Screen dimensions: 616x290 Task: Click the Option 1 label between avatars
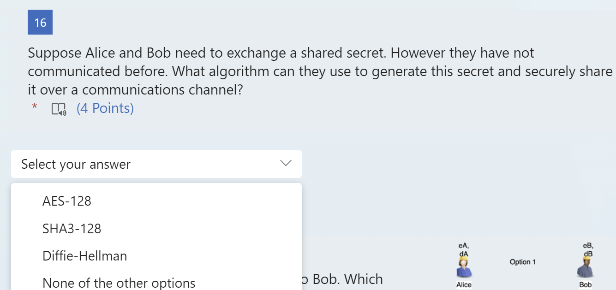coord(523,261)
